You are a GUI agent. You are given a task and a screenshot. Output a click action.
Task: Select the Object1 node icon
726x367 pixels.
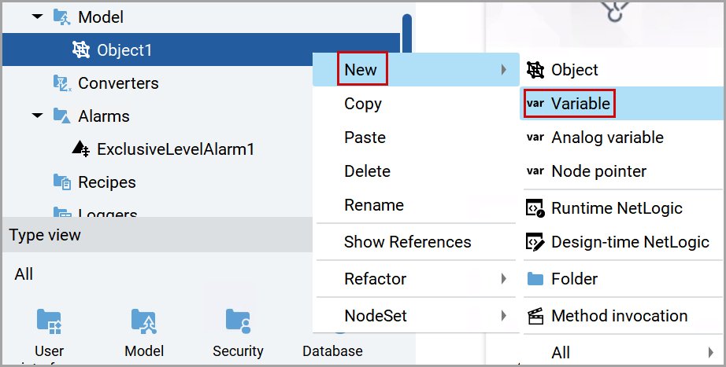[81, 50]
